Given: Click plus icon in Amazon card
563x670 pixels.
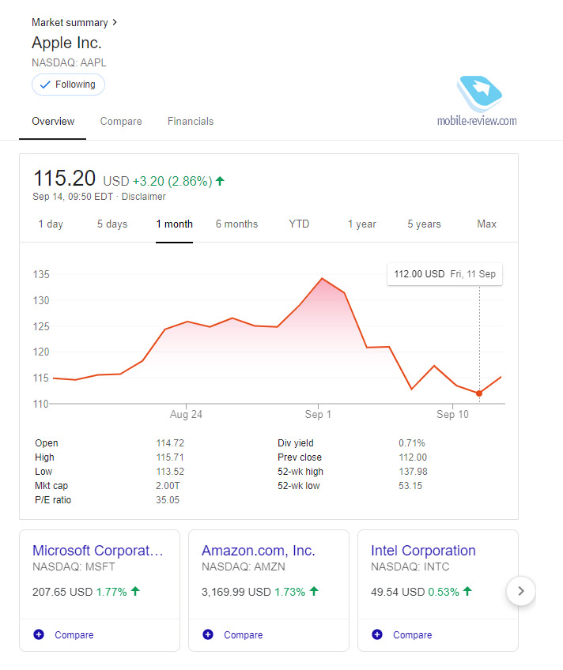Looking at the screenshot, I should coord(208,634).
